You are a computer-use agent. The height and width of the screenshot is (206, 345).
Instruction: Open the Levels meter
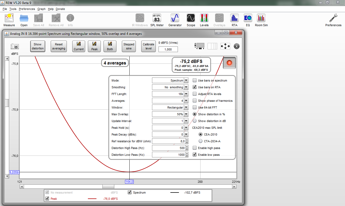click(204, 18)
